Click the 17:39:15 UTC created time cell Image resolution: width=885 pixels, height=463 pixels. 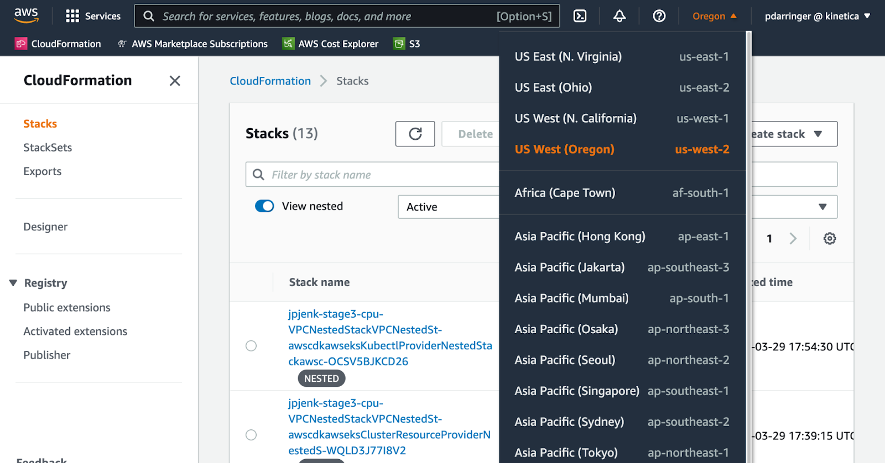(x=803, y=435)
